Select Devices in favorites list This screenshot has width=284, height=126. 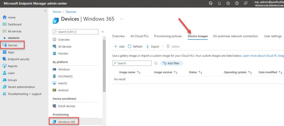tap(12, 45)
